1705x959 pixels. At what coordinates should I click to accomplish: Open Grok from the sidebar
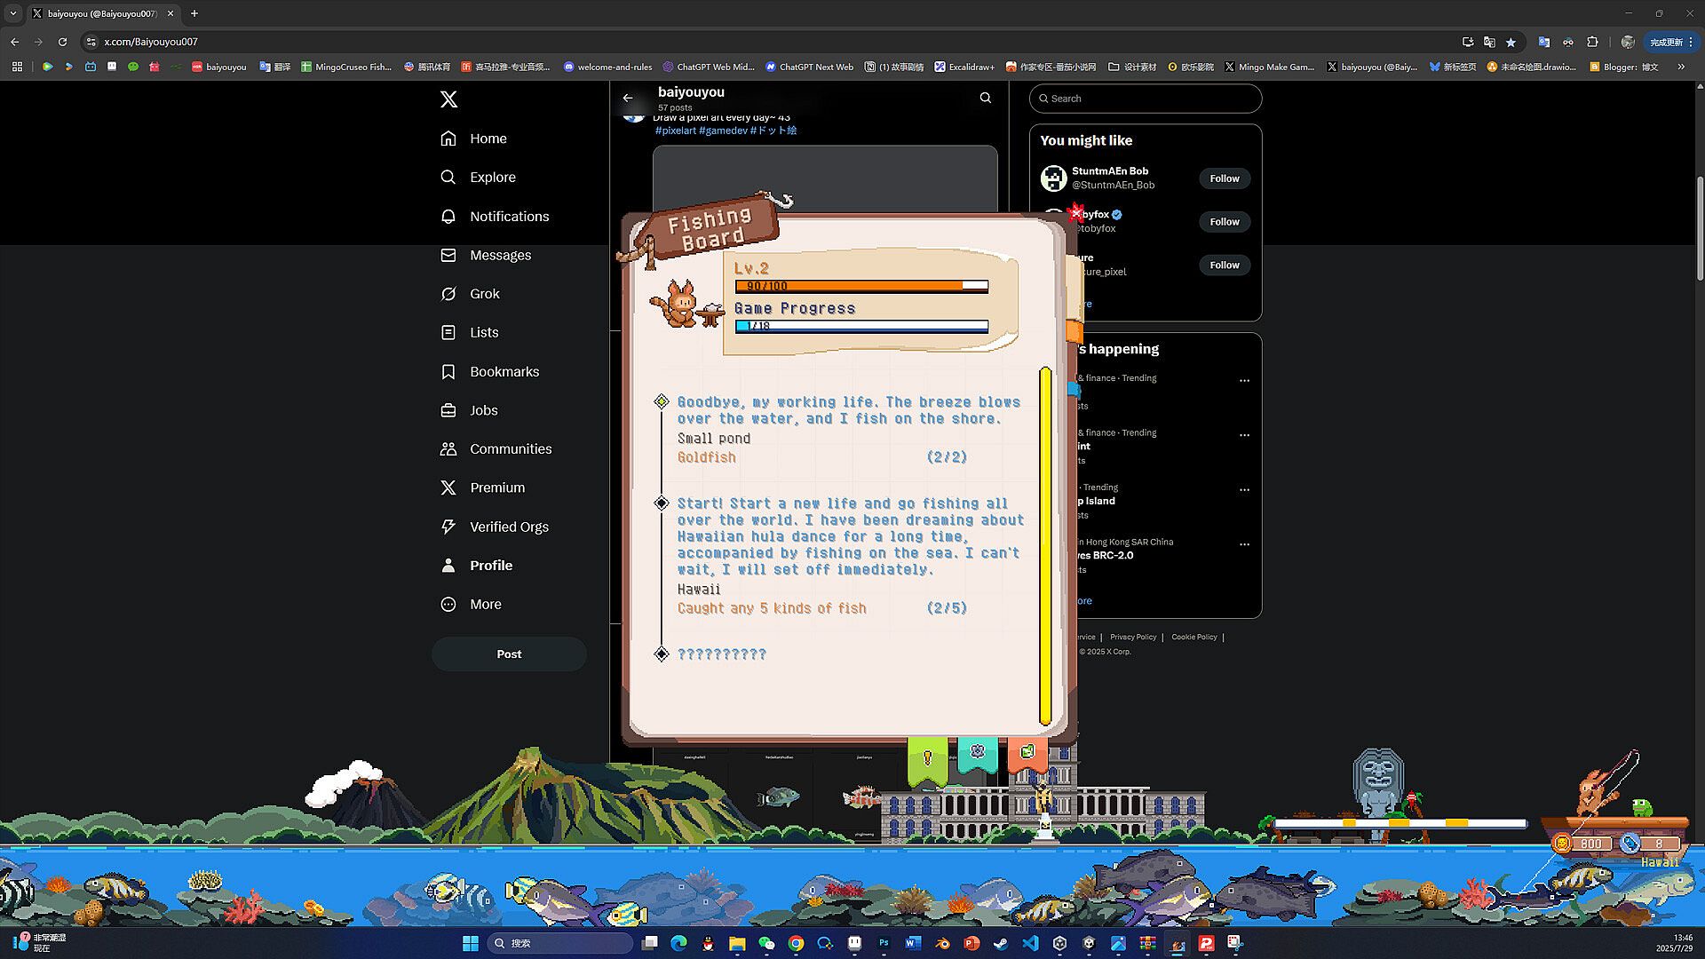485,294
